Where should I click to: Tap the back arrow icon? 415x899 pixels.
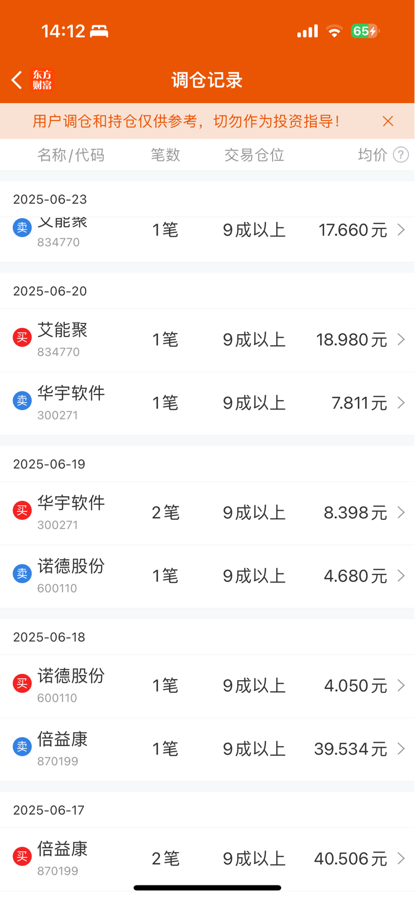tap(17, 80)
